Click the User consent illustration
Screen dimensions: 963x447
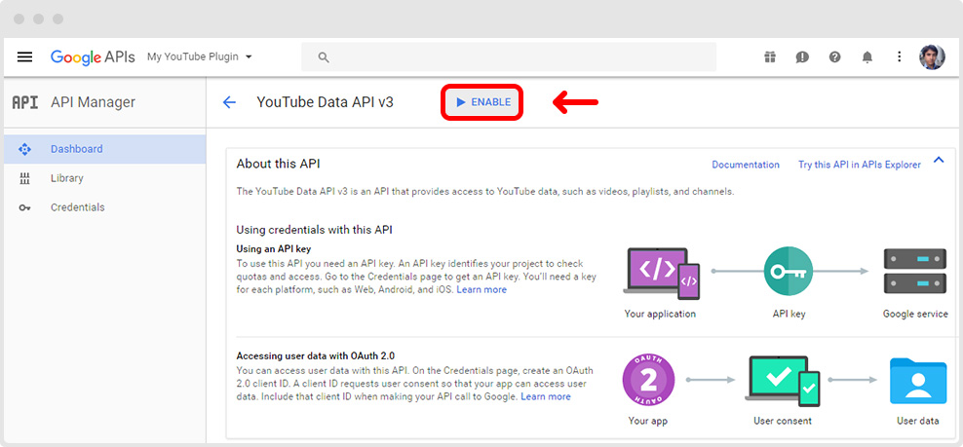click(783, 381)
